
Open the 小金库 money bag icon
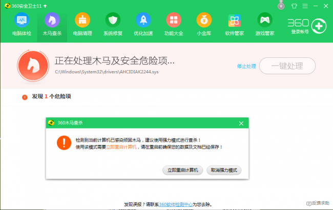coord(204,20)
